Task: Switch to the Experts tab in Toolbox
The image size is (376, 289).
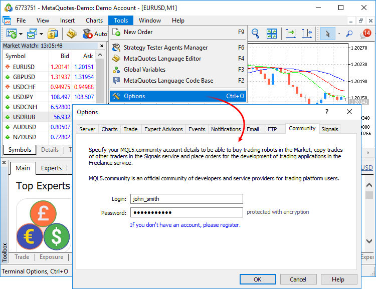Action: [51, 168]
